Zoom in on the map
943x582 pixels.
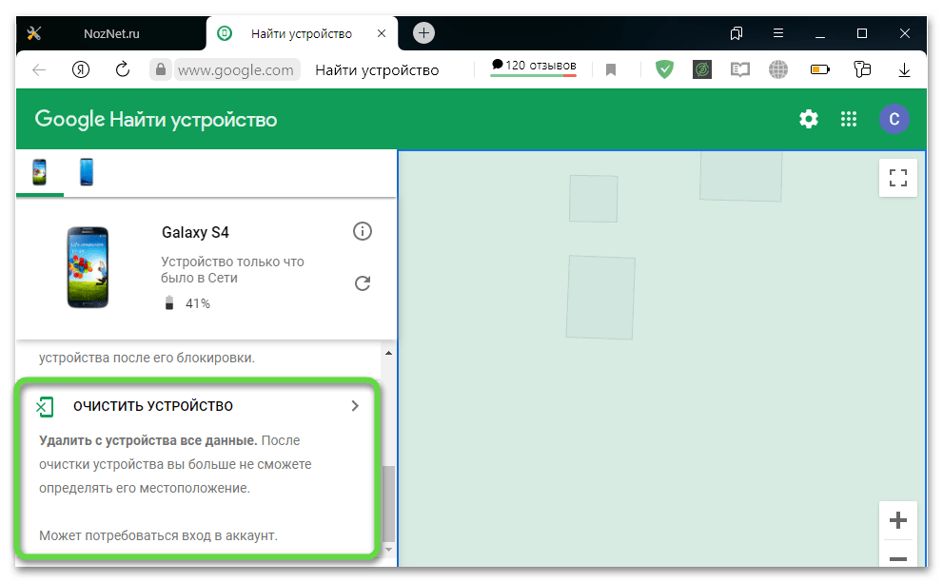coord(897,520)
